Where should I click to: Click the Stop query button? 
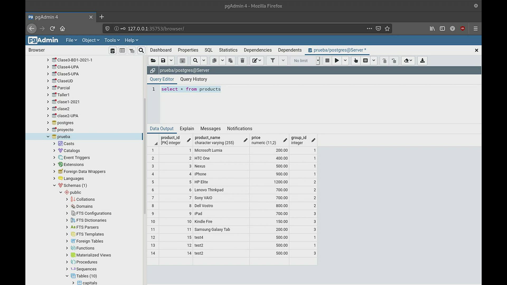tap(327, 61)
